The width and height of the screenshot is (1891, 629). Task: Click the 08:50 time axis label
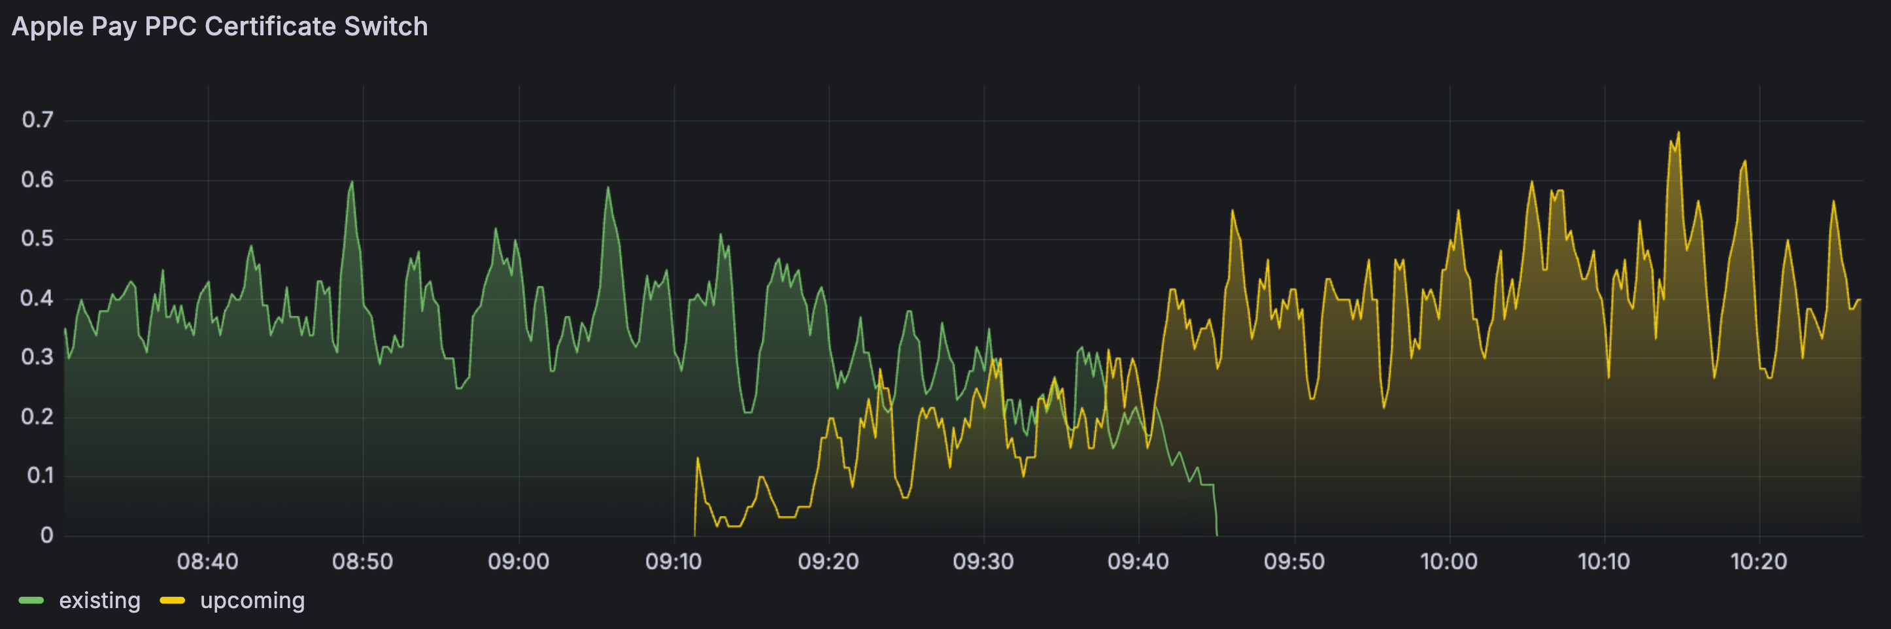coord(363,562)
